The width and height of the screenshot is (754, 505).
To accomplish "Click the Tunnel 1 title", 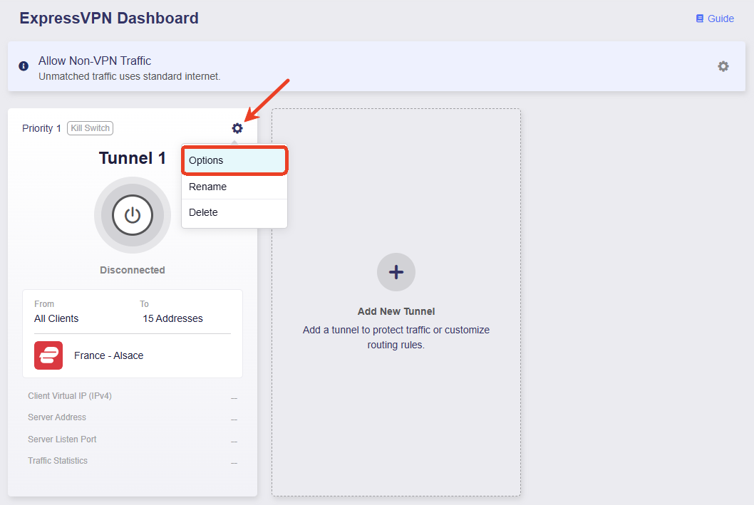I will point(133,158).
